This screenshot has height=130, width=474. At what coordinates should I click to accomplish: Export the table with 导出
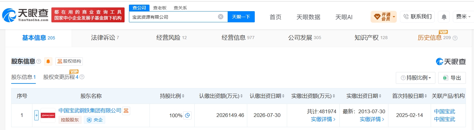click(x=452, y=78)
